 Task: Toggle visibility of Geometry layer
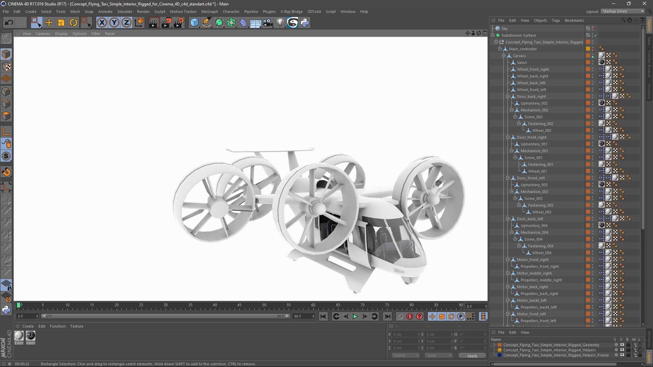pyautogui.click(x=622, y=345)
